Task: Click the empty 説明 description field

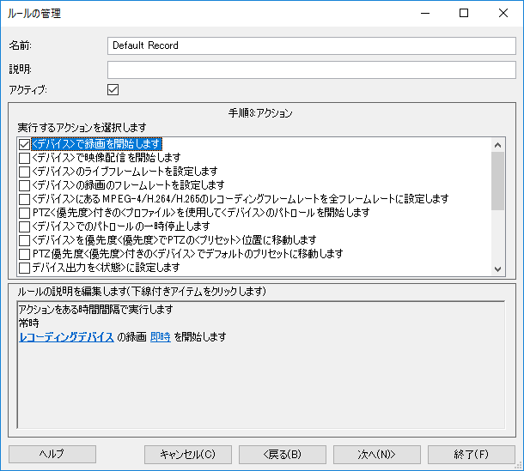Action: click(x=312, y=69)
